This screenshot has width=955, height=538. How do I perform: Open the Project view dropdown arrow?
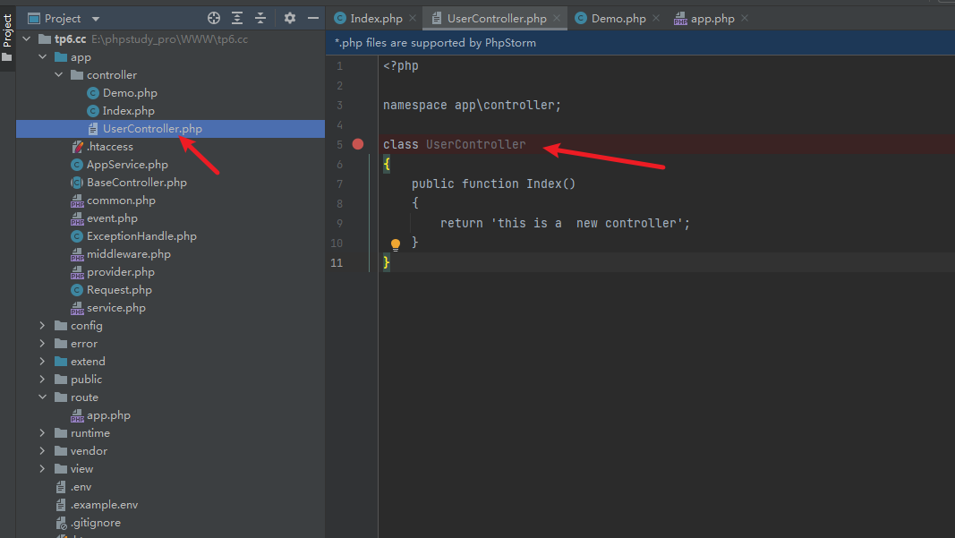pos(96,19)
